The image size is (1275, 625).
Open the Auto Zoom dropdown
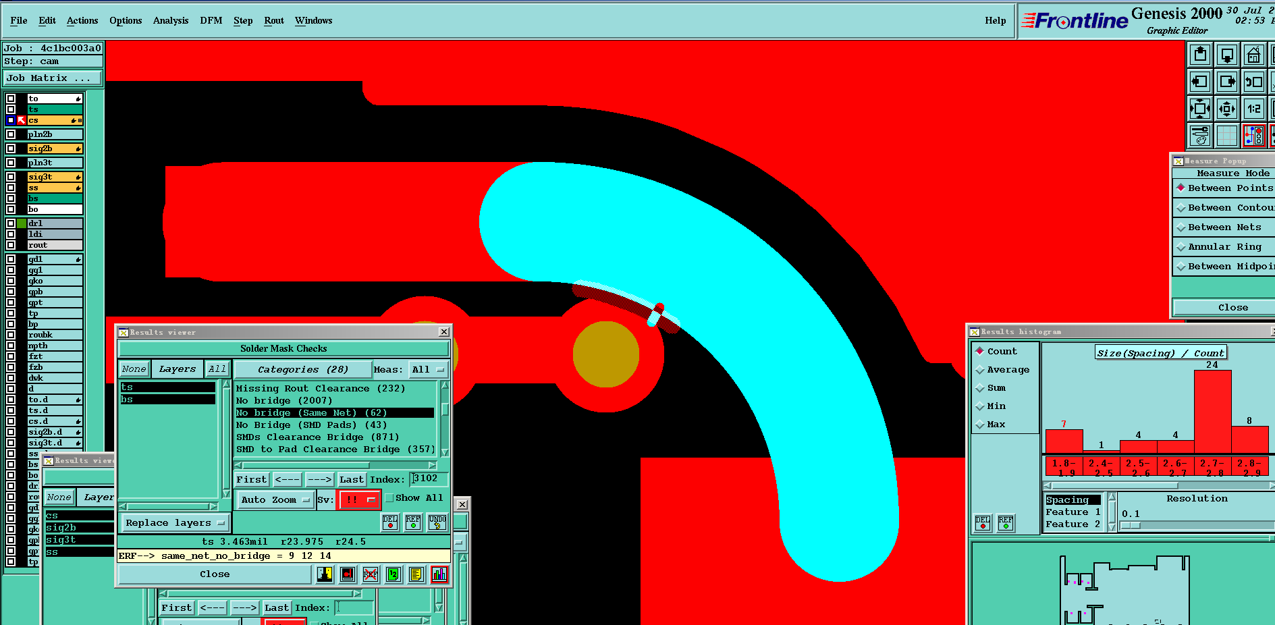275,500
